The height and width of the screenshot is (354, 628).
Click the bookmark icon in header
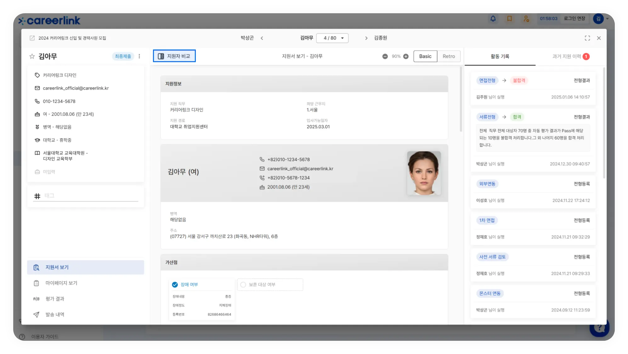tap(509, 19)
